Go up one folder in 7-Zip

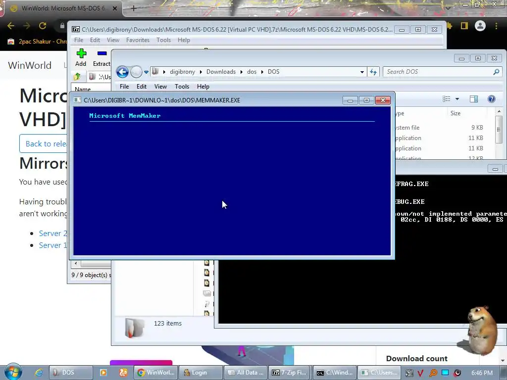[77, 77]
